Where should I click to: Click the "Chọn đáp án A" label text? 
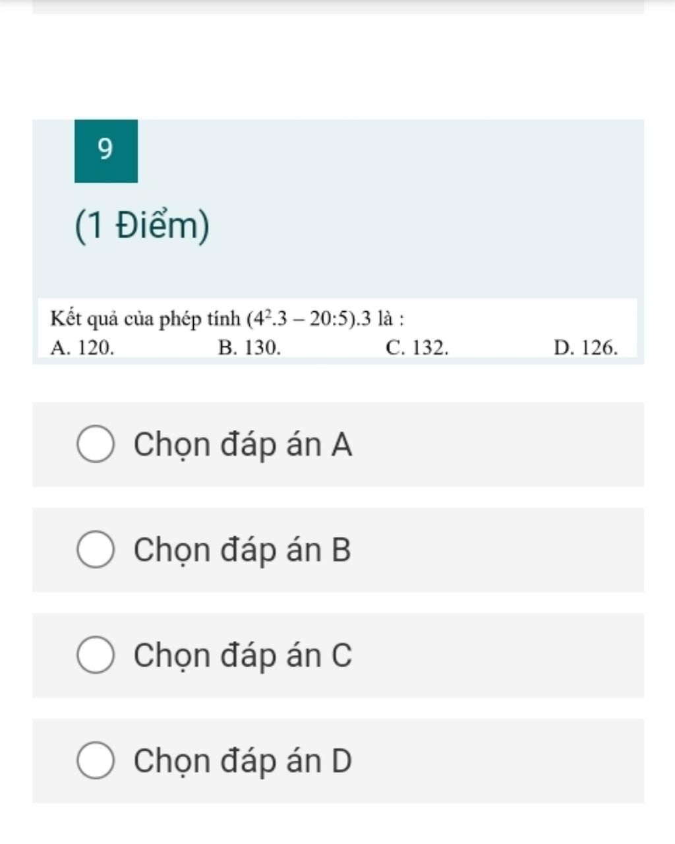point(243,444)
